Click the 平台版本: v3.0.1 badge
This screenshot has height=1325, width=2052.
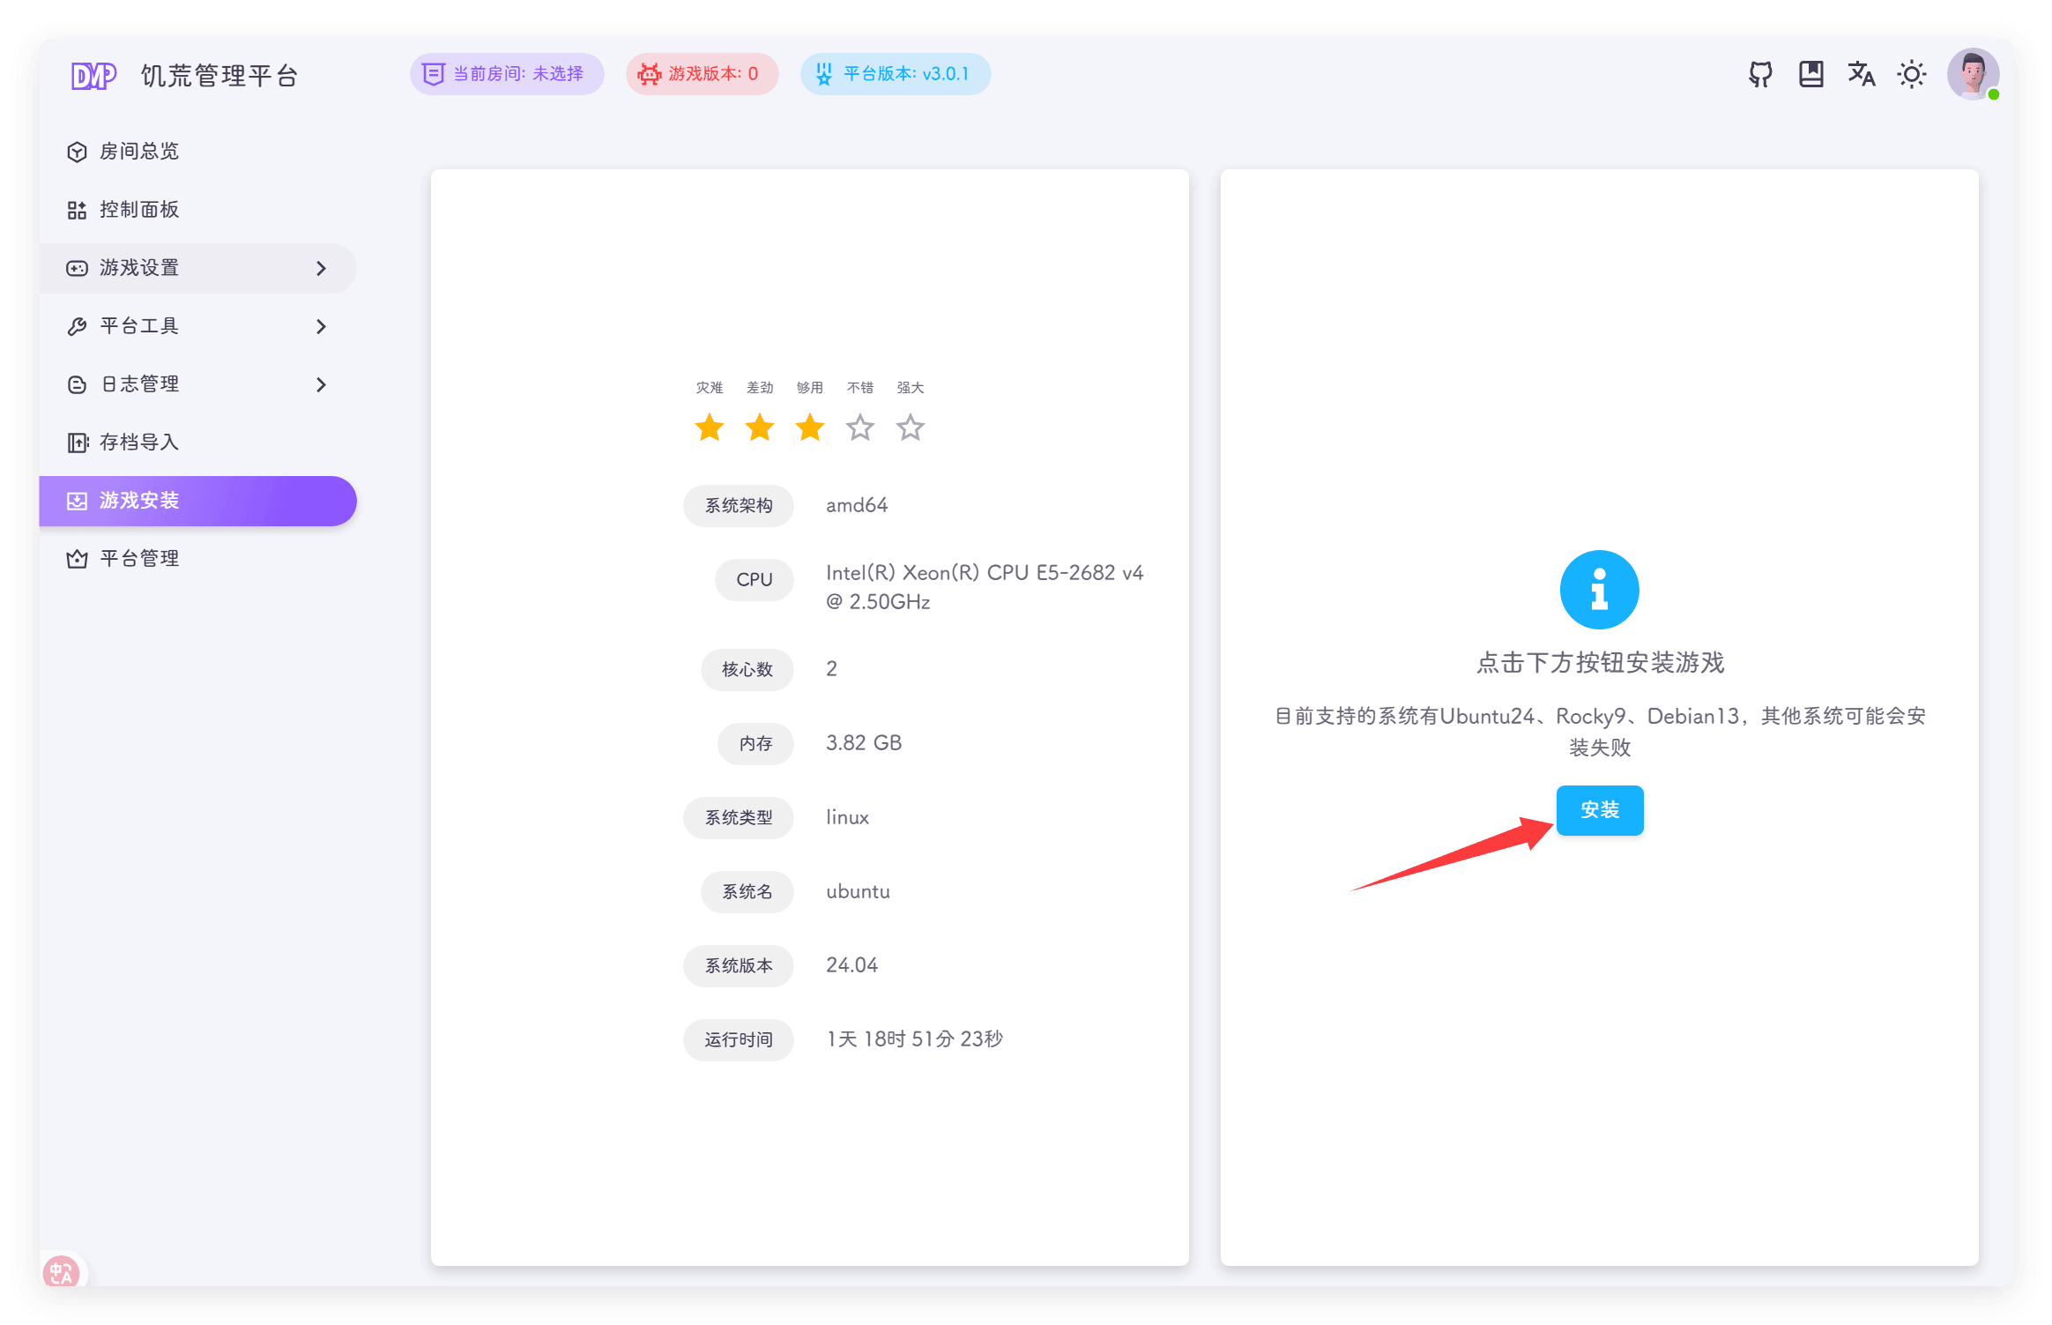coord(895,74)
